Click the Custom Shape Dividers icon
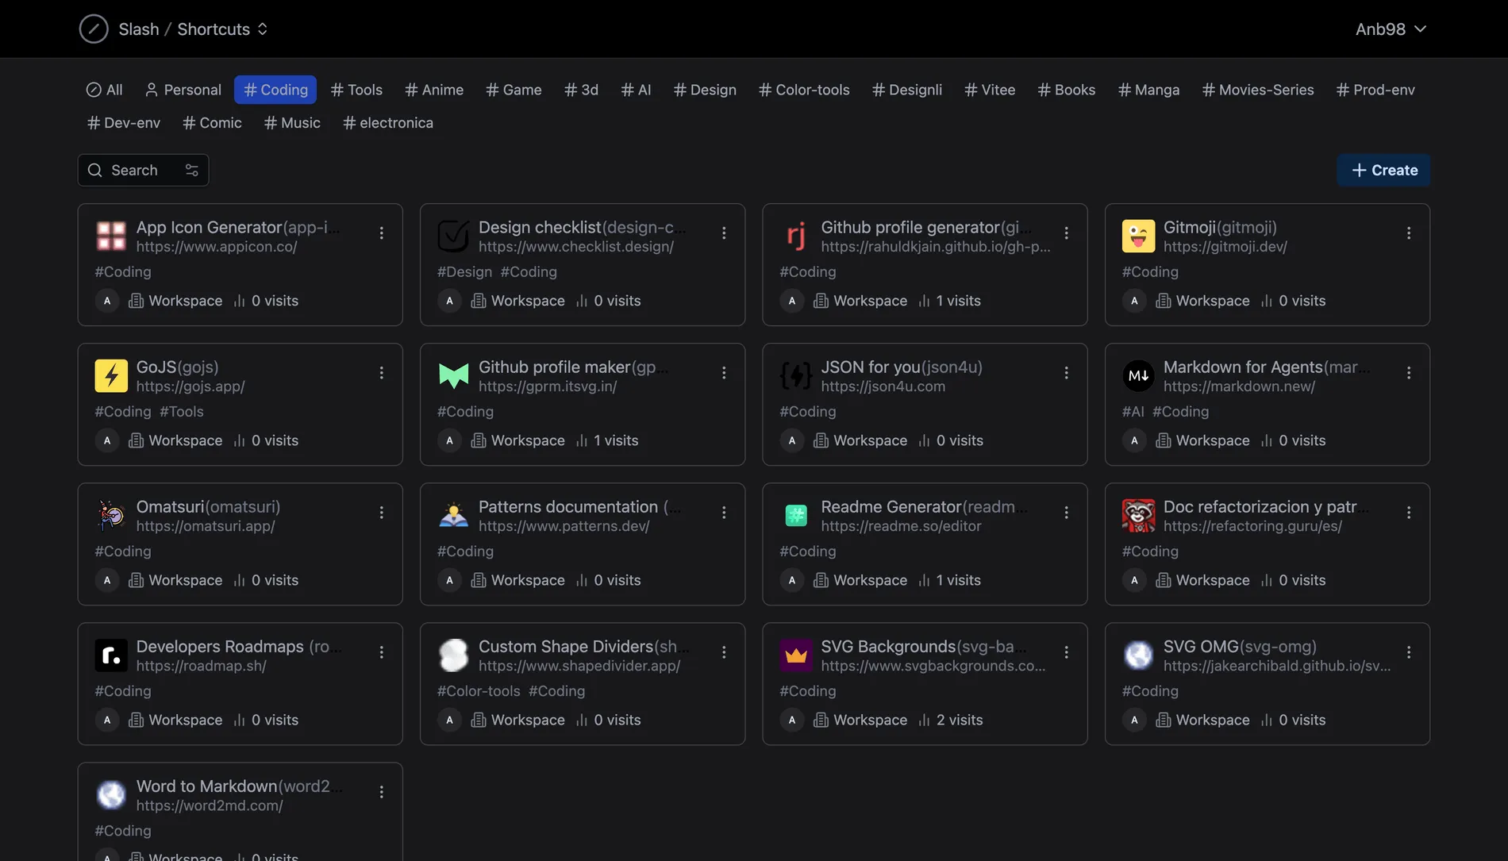The height and width of the screenshot is (861, 1508). click(x=453, y=655)
